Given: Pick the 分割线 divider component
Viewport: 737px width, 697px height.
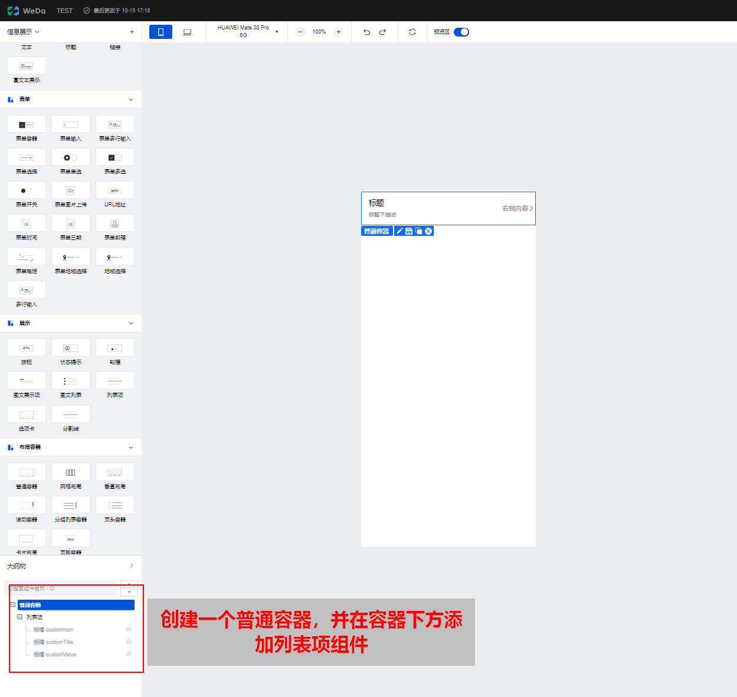Looking at the screenshot, I should (x=71, y=415).
